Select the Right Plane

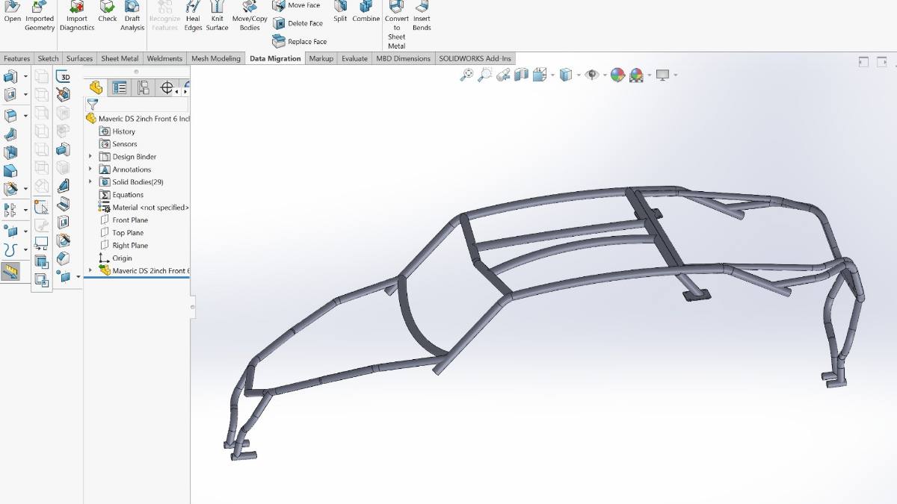click(x=124, y=246)
